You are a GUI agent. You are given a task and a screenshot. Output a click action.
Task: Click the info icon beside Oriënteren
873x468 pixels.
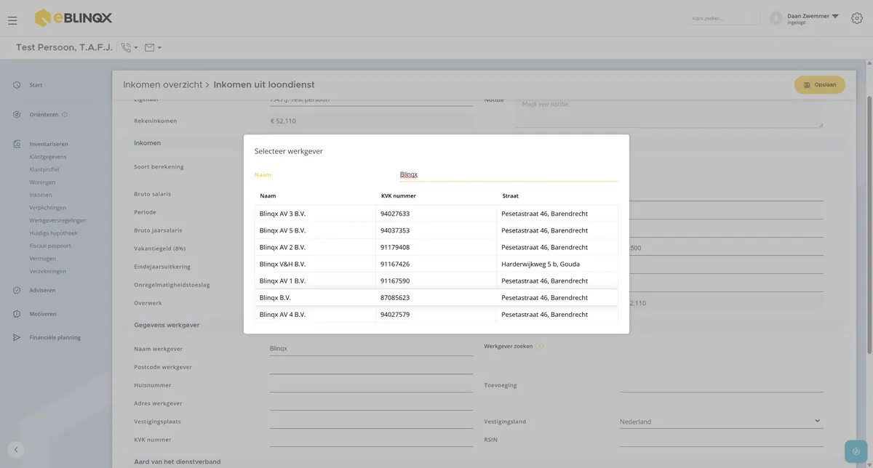(x=65, y=114)
